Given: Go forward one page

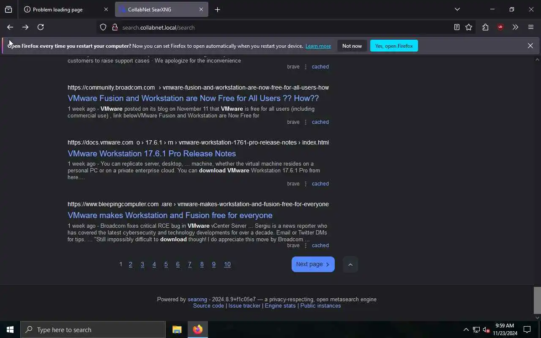Looking at the screenshot, I should coord(25,27).
